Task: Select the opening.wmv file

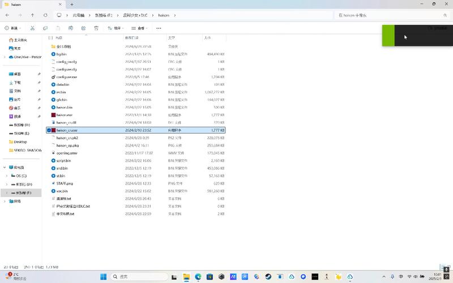Action: coord(67,153)
